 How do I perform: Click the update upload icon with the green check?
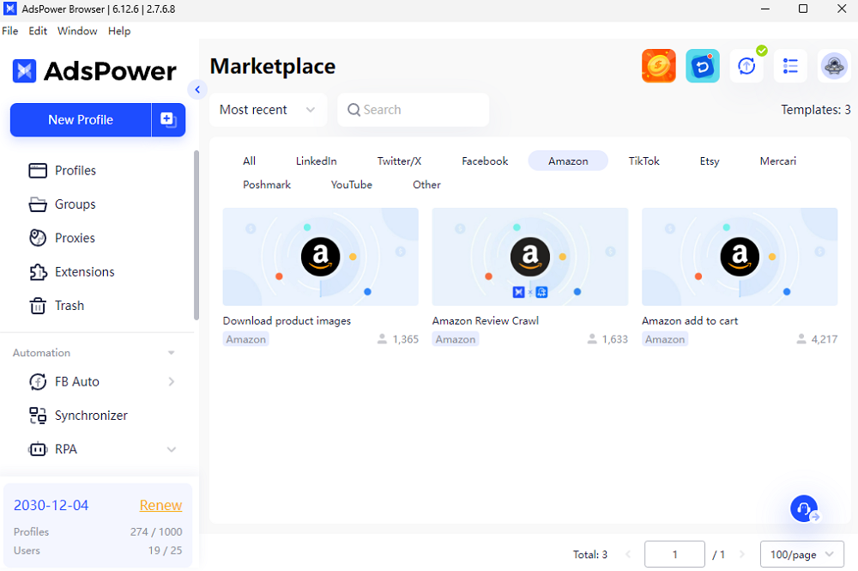(746, 66)
